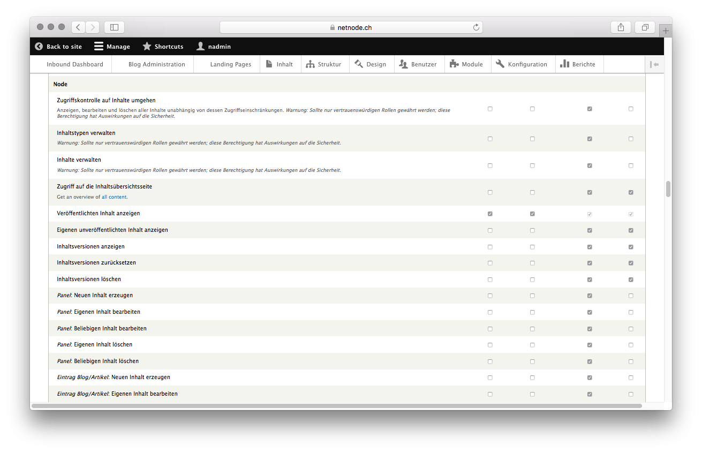Open Module in the admin toolbar
The width and height of the screenshot is (702, 453).
pos(466,64)
